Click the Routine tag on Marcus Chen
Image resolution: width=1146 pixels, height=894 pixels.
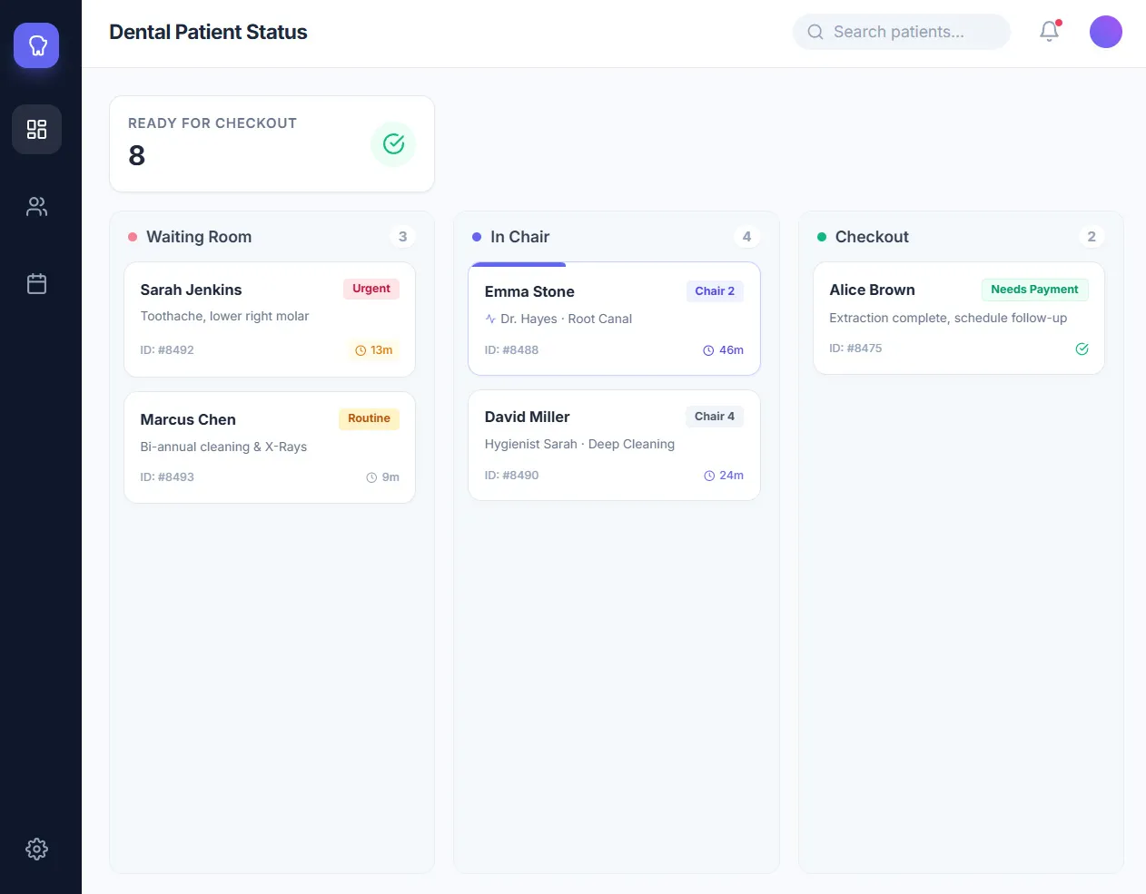tap(369, 418)
